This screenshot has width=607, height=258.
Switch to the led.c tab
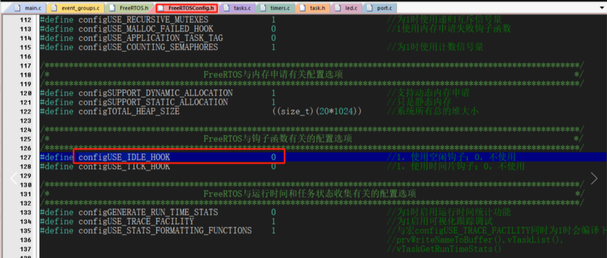point(348,8)
